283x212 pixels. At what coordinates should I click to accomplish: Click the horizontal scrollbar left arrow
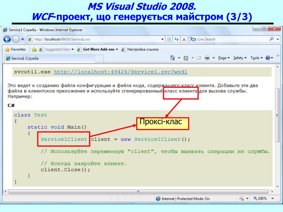6,192
